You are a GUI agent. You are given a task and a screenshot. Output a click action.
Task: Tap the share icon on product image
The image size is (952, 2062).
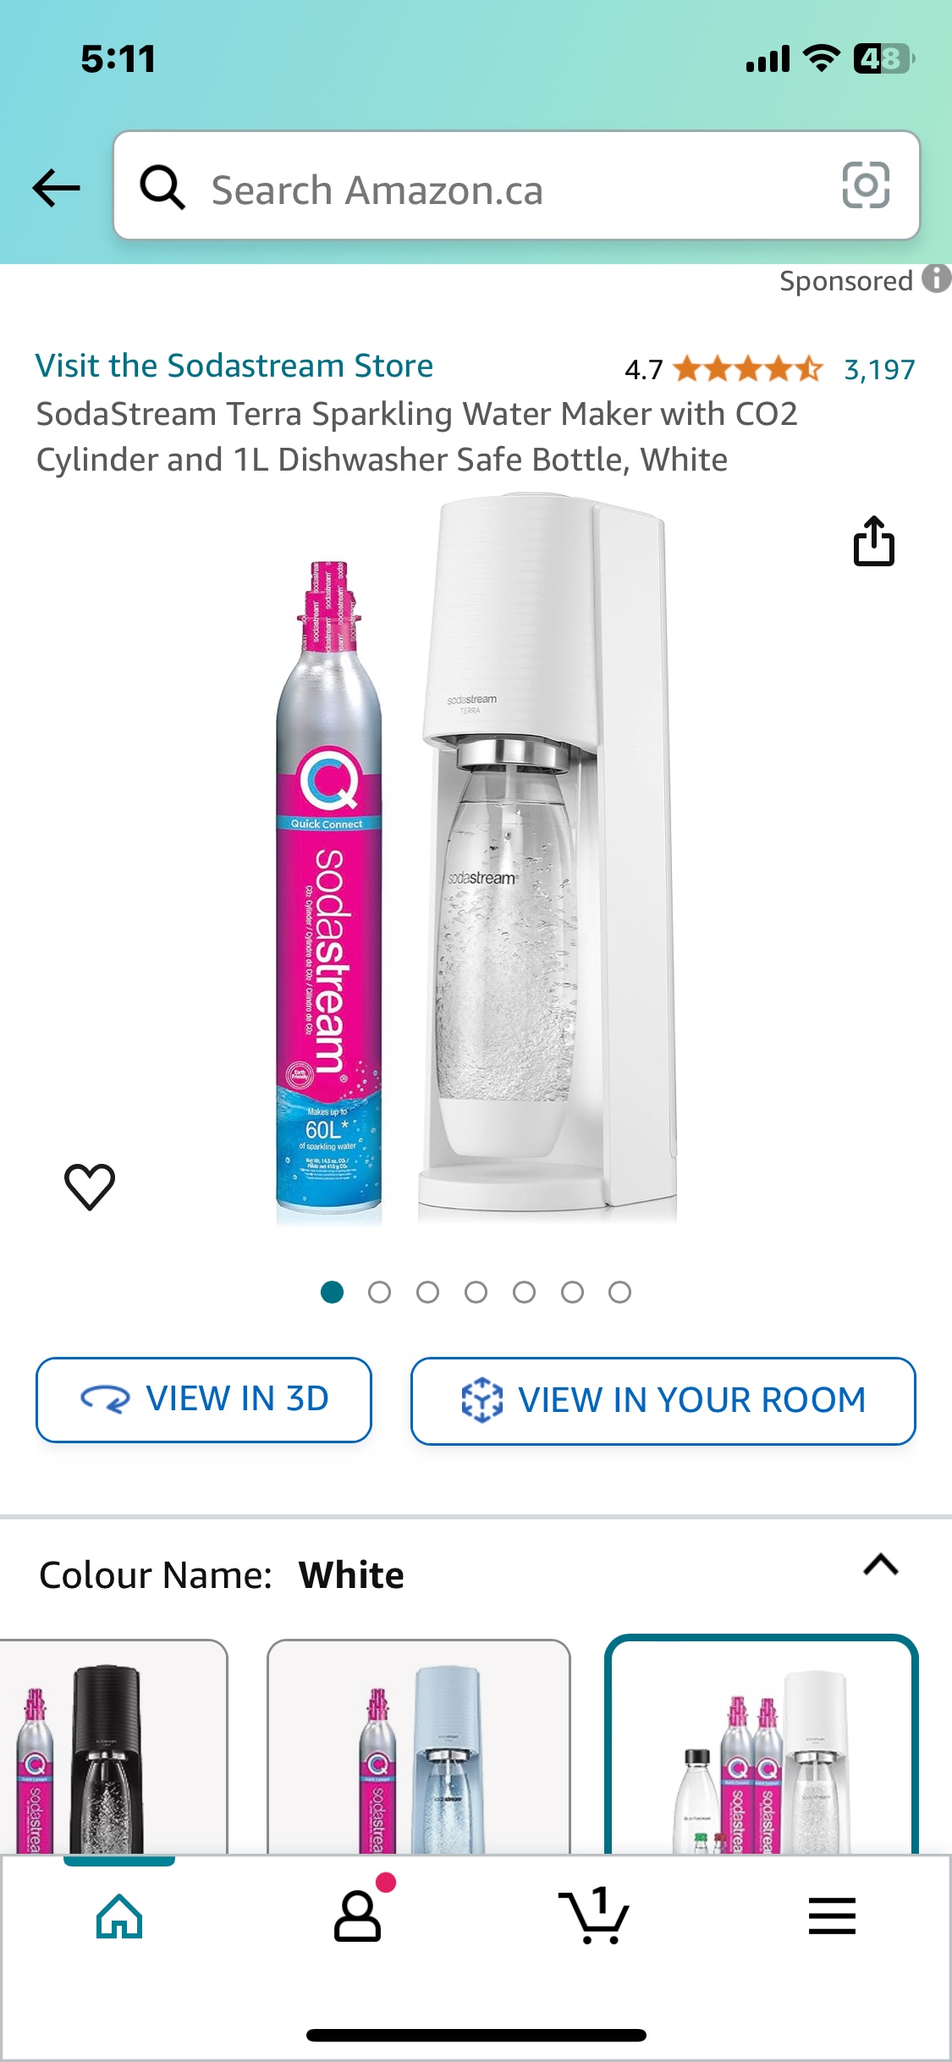[x=873, y=540]
